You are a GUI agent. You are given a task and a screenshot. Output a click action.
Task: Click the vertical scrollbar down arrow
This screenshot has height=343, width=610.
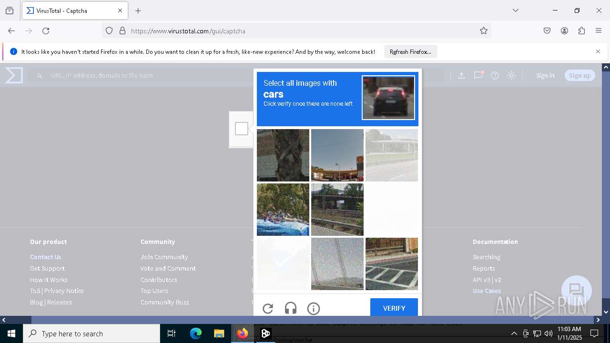pyautogui.click(x=606, y=312)
